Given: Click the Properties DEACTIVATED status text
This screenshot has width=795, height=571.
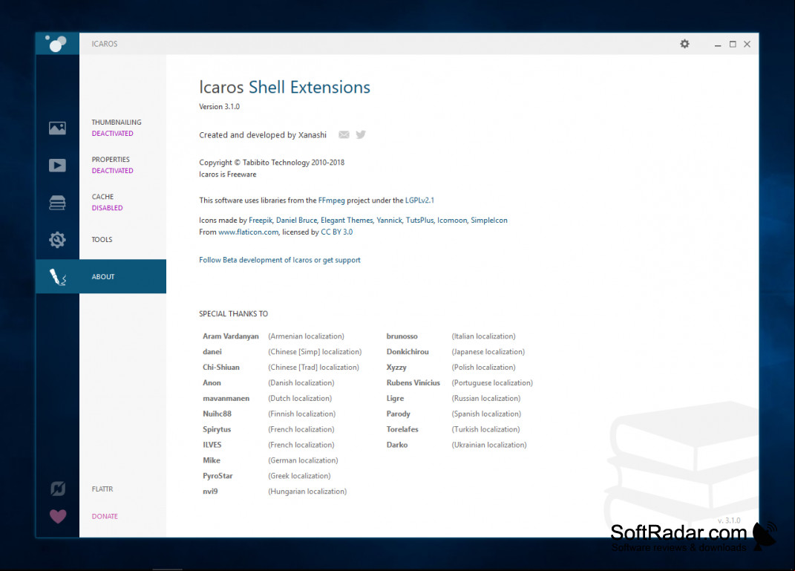Looking at the screenshot, I should (113, 171).
